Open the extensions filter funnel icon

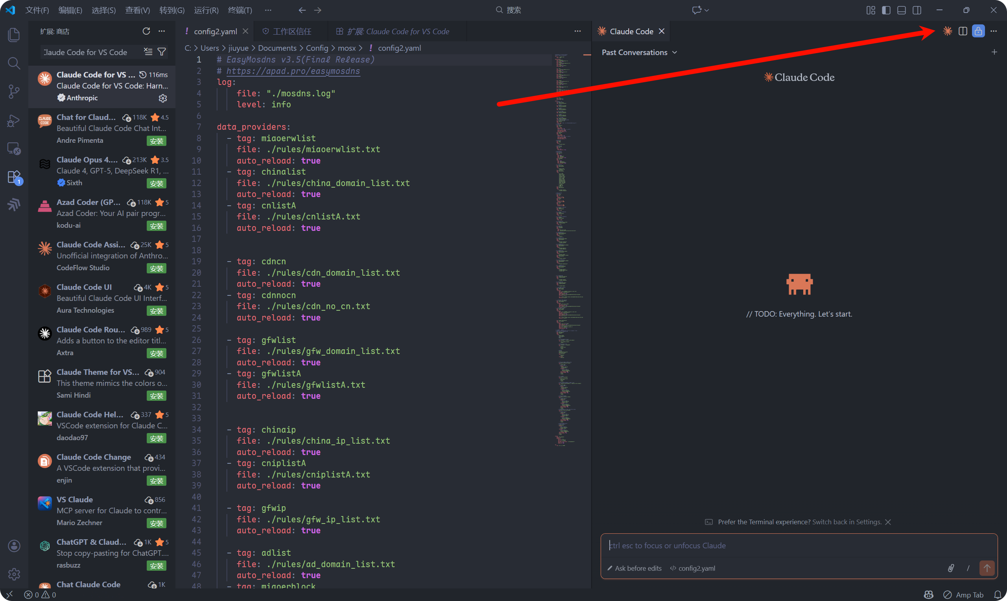tap(162, 52)
